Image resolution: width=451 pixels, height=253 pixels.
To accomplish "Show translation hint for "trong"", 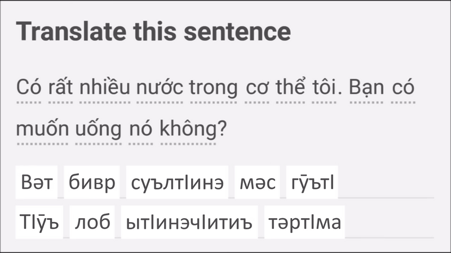I will point(213,89).
